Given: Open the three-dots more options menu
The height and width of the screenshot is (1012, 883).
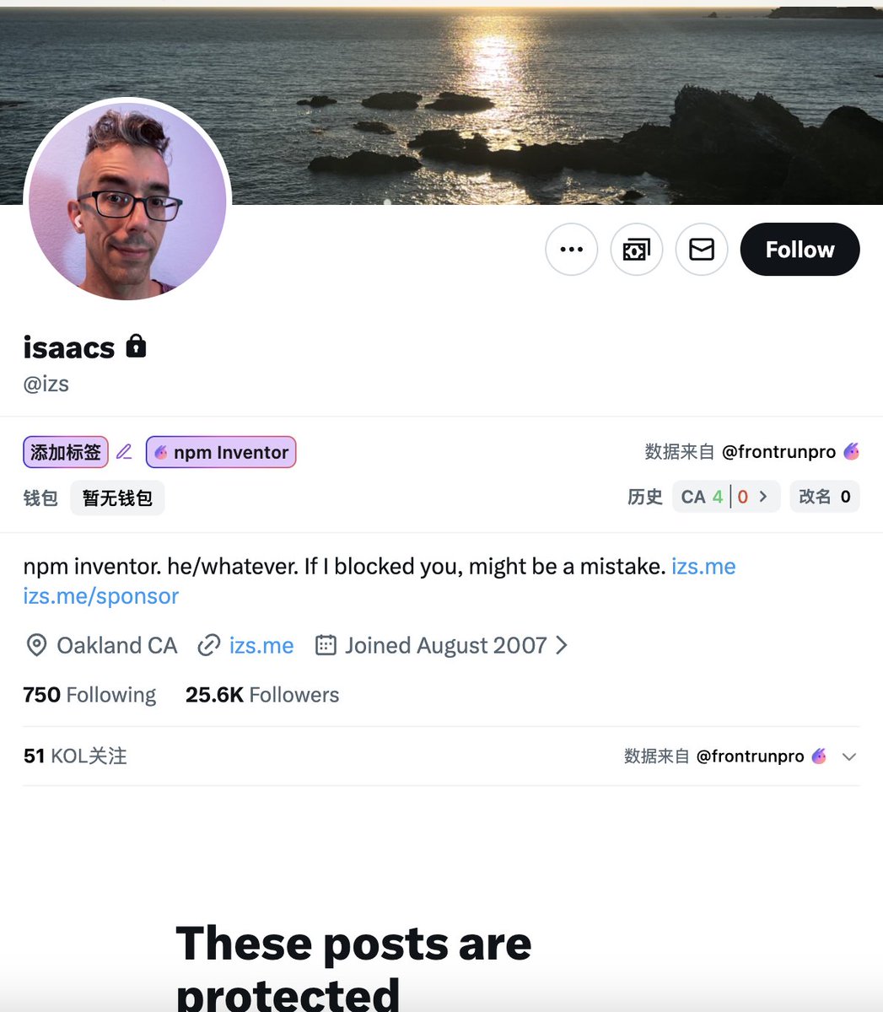Looking at the screenshot, I should pos(572,250).
